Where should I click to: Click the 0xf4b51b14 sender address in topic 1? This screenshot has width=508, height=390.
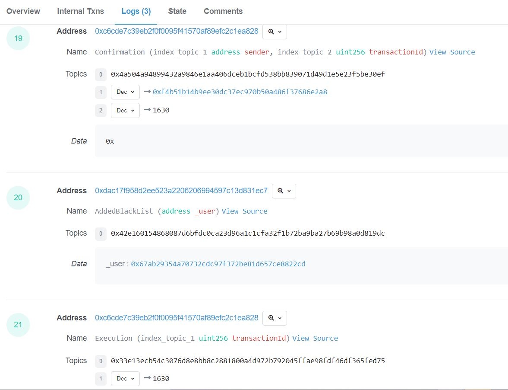[240, 92]
